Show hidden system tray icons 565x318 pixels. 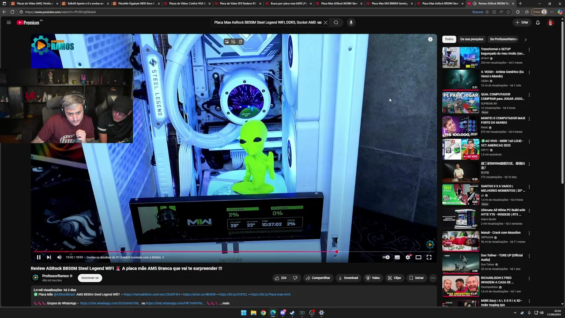point(515,313)
